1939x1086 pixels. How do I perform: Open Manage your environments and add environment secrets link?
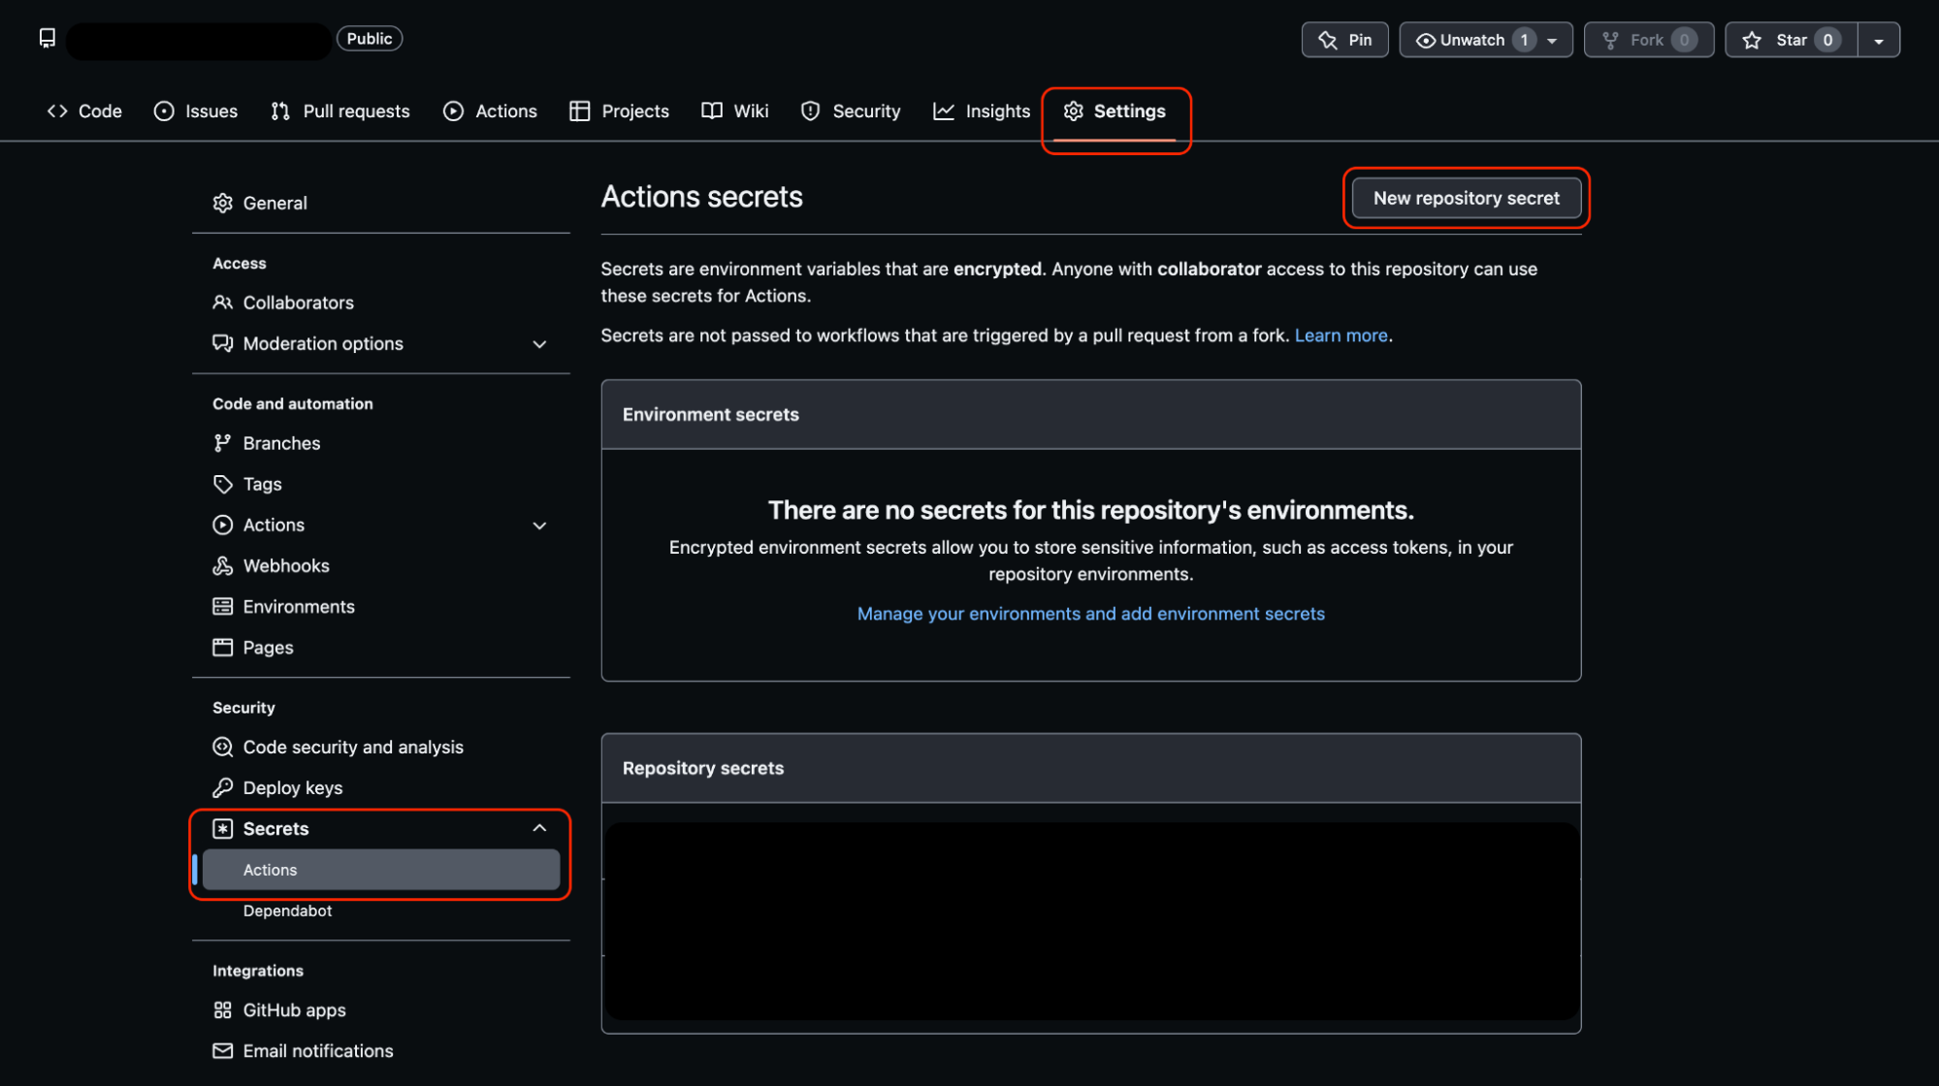click(x=1090, y=614)
